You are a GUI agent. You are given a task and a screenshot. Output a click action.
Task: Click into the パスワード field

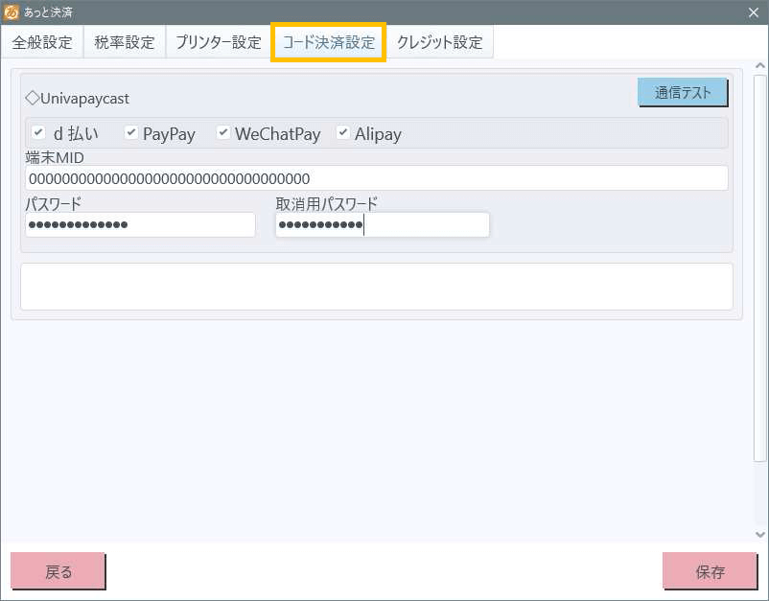140,224
